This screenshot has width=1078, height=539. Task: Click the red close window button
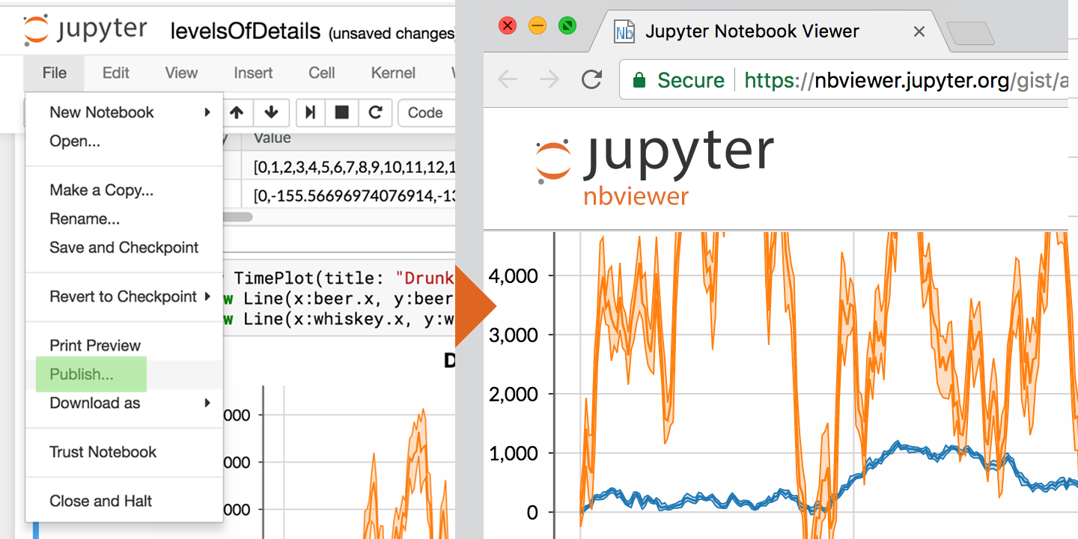(508, 26)
